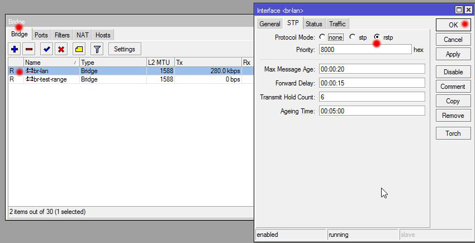Click the blue plus Add bridge icon
475x243 pixels.
(15, 49)
